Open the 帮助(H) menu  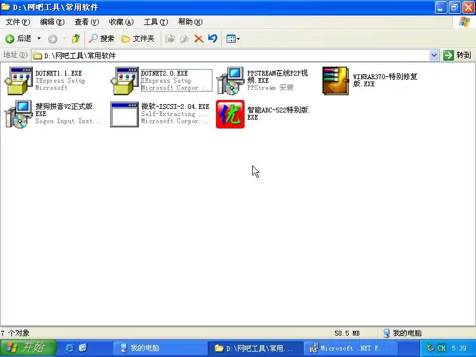tap(190, 22)
